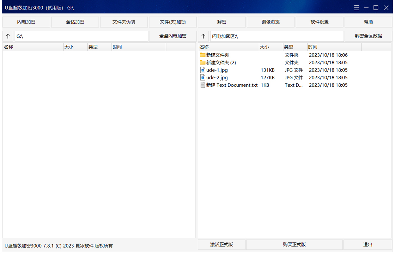Click the 新建 Text Document.txt file icon
The width and height of the screenshot is (395, 268).
[x=202, y=85]
